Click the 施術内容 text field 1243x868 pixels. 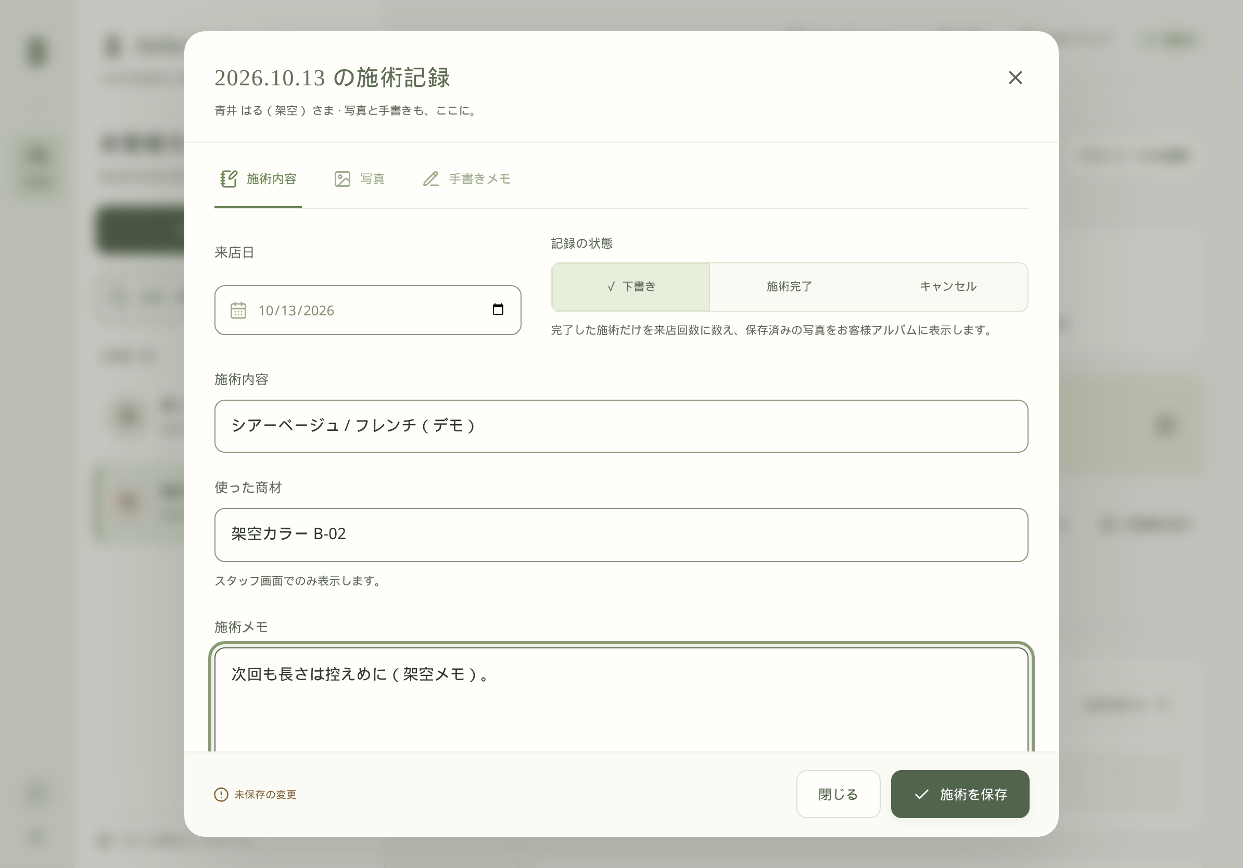pyautogui.click(x=621, y=426)
